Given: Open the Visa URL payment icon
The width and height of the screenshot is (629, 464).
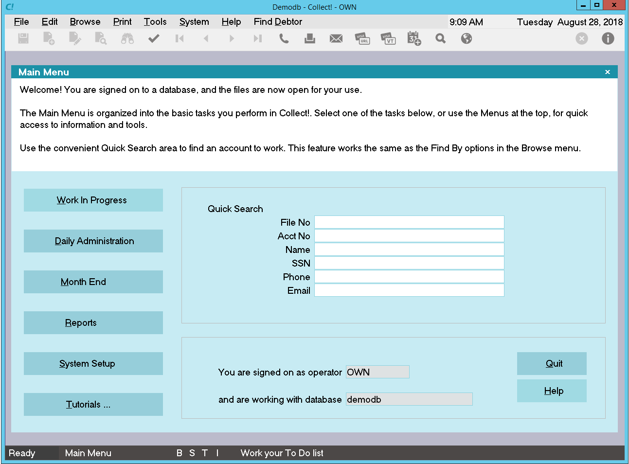Looking at the screenshot, I should pos(362,38).
